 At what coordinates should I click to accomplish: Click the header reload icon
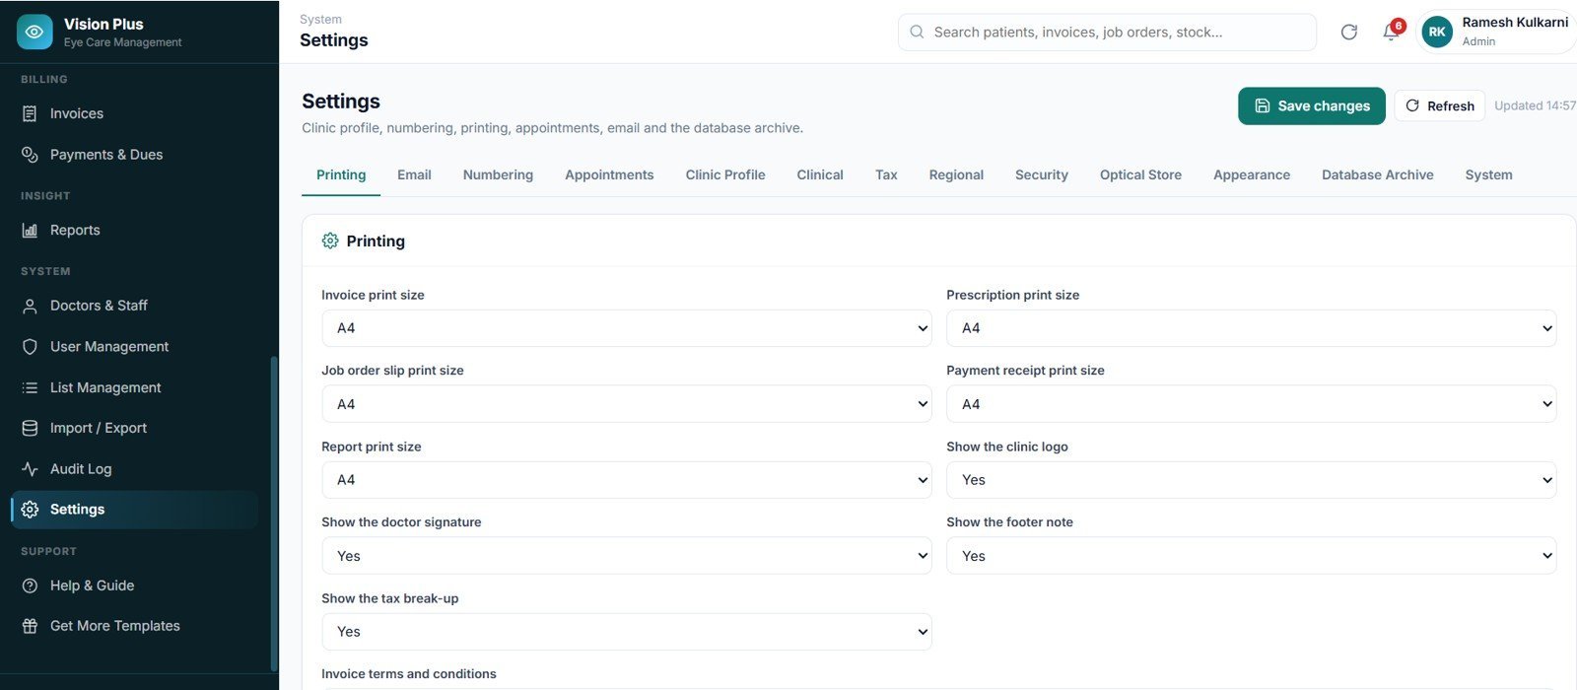(x=1349, y=33)
